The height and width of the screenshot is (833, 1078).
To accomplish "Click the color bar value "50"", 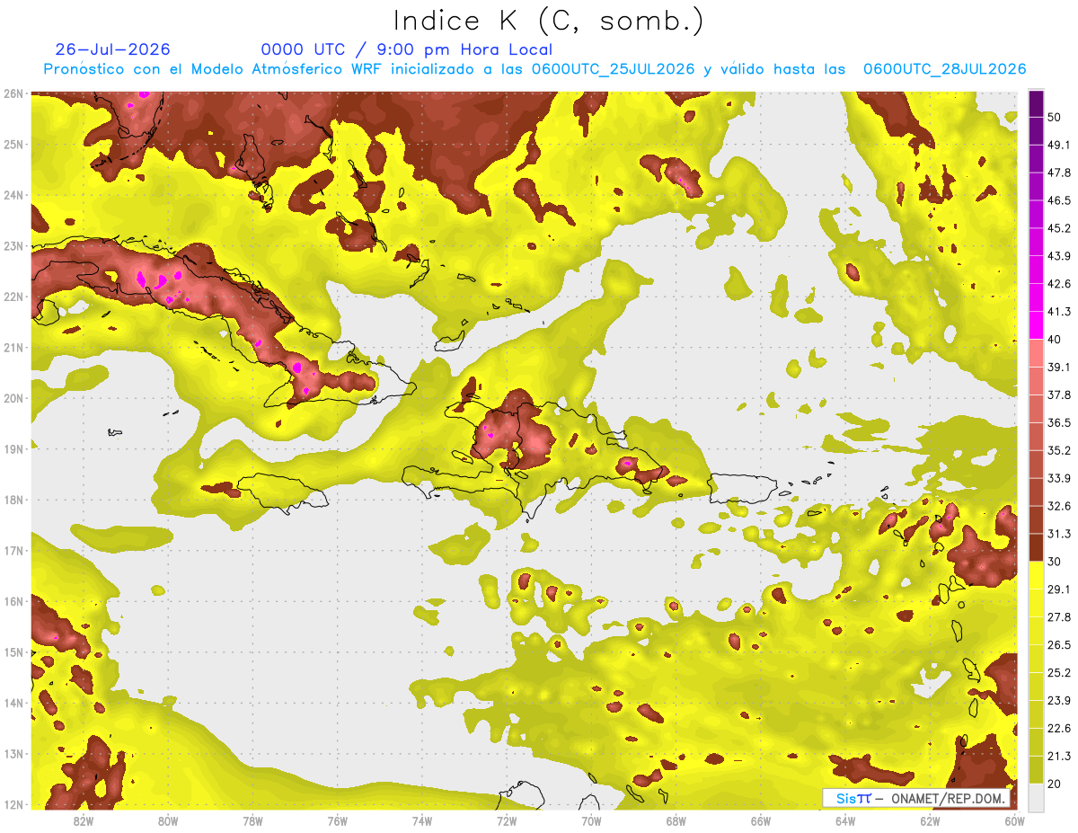I will (1055, 117).
